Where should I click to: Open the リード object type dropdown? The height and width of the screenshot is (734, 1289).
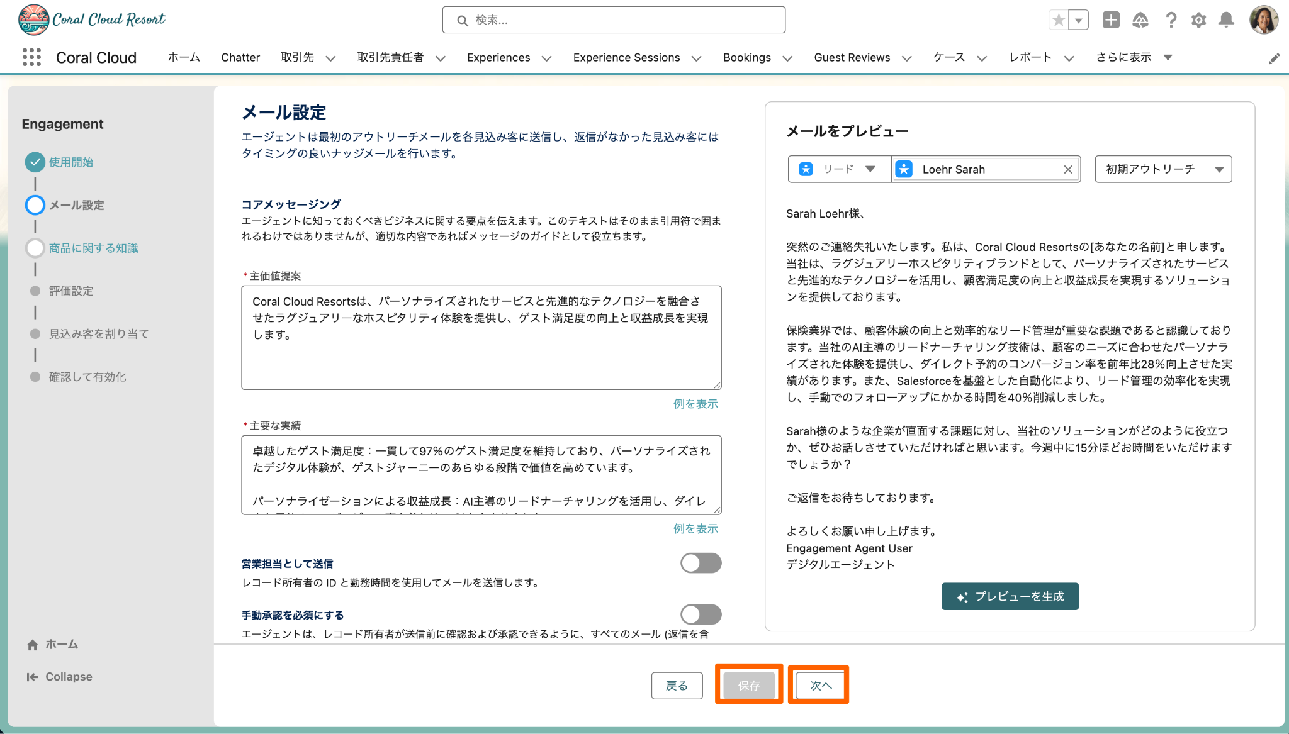[x=838, y=169]
